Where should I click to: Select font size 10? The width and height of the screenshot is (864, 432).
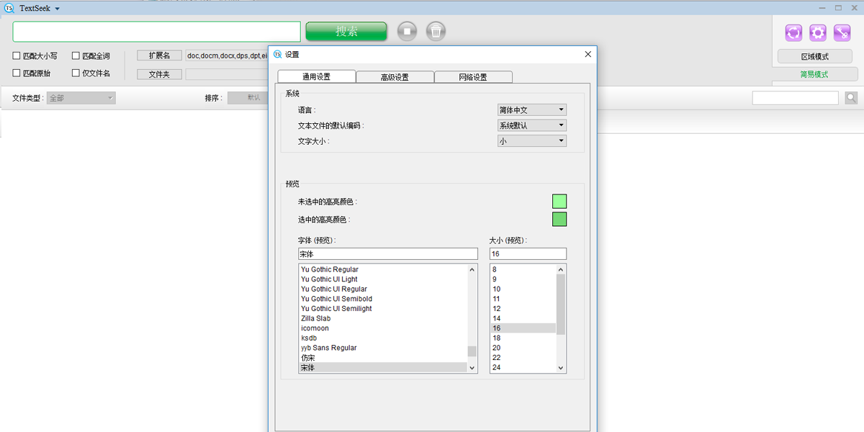click(x=523, y=289)
